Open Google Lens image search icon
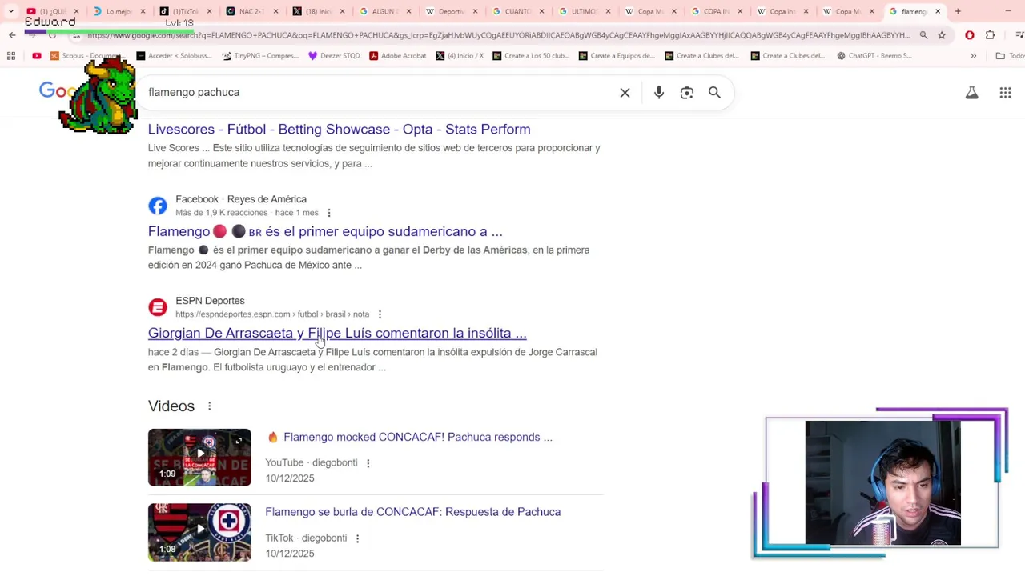This screenshot has width=1025, height=576. coord(687,93)
